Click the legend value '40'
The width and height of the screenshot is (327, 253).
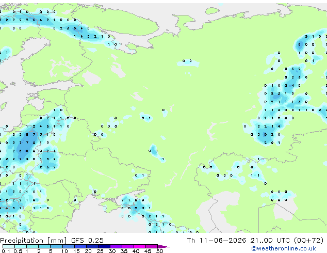click(x=136, y=251)
